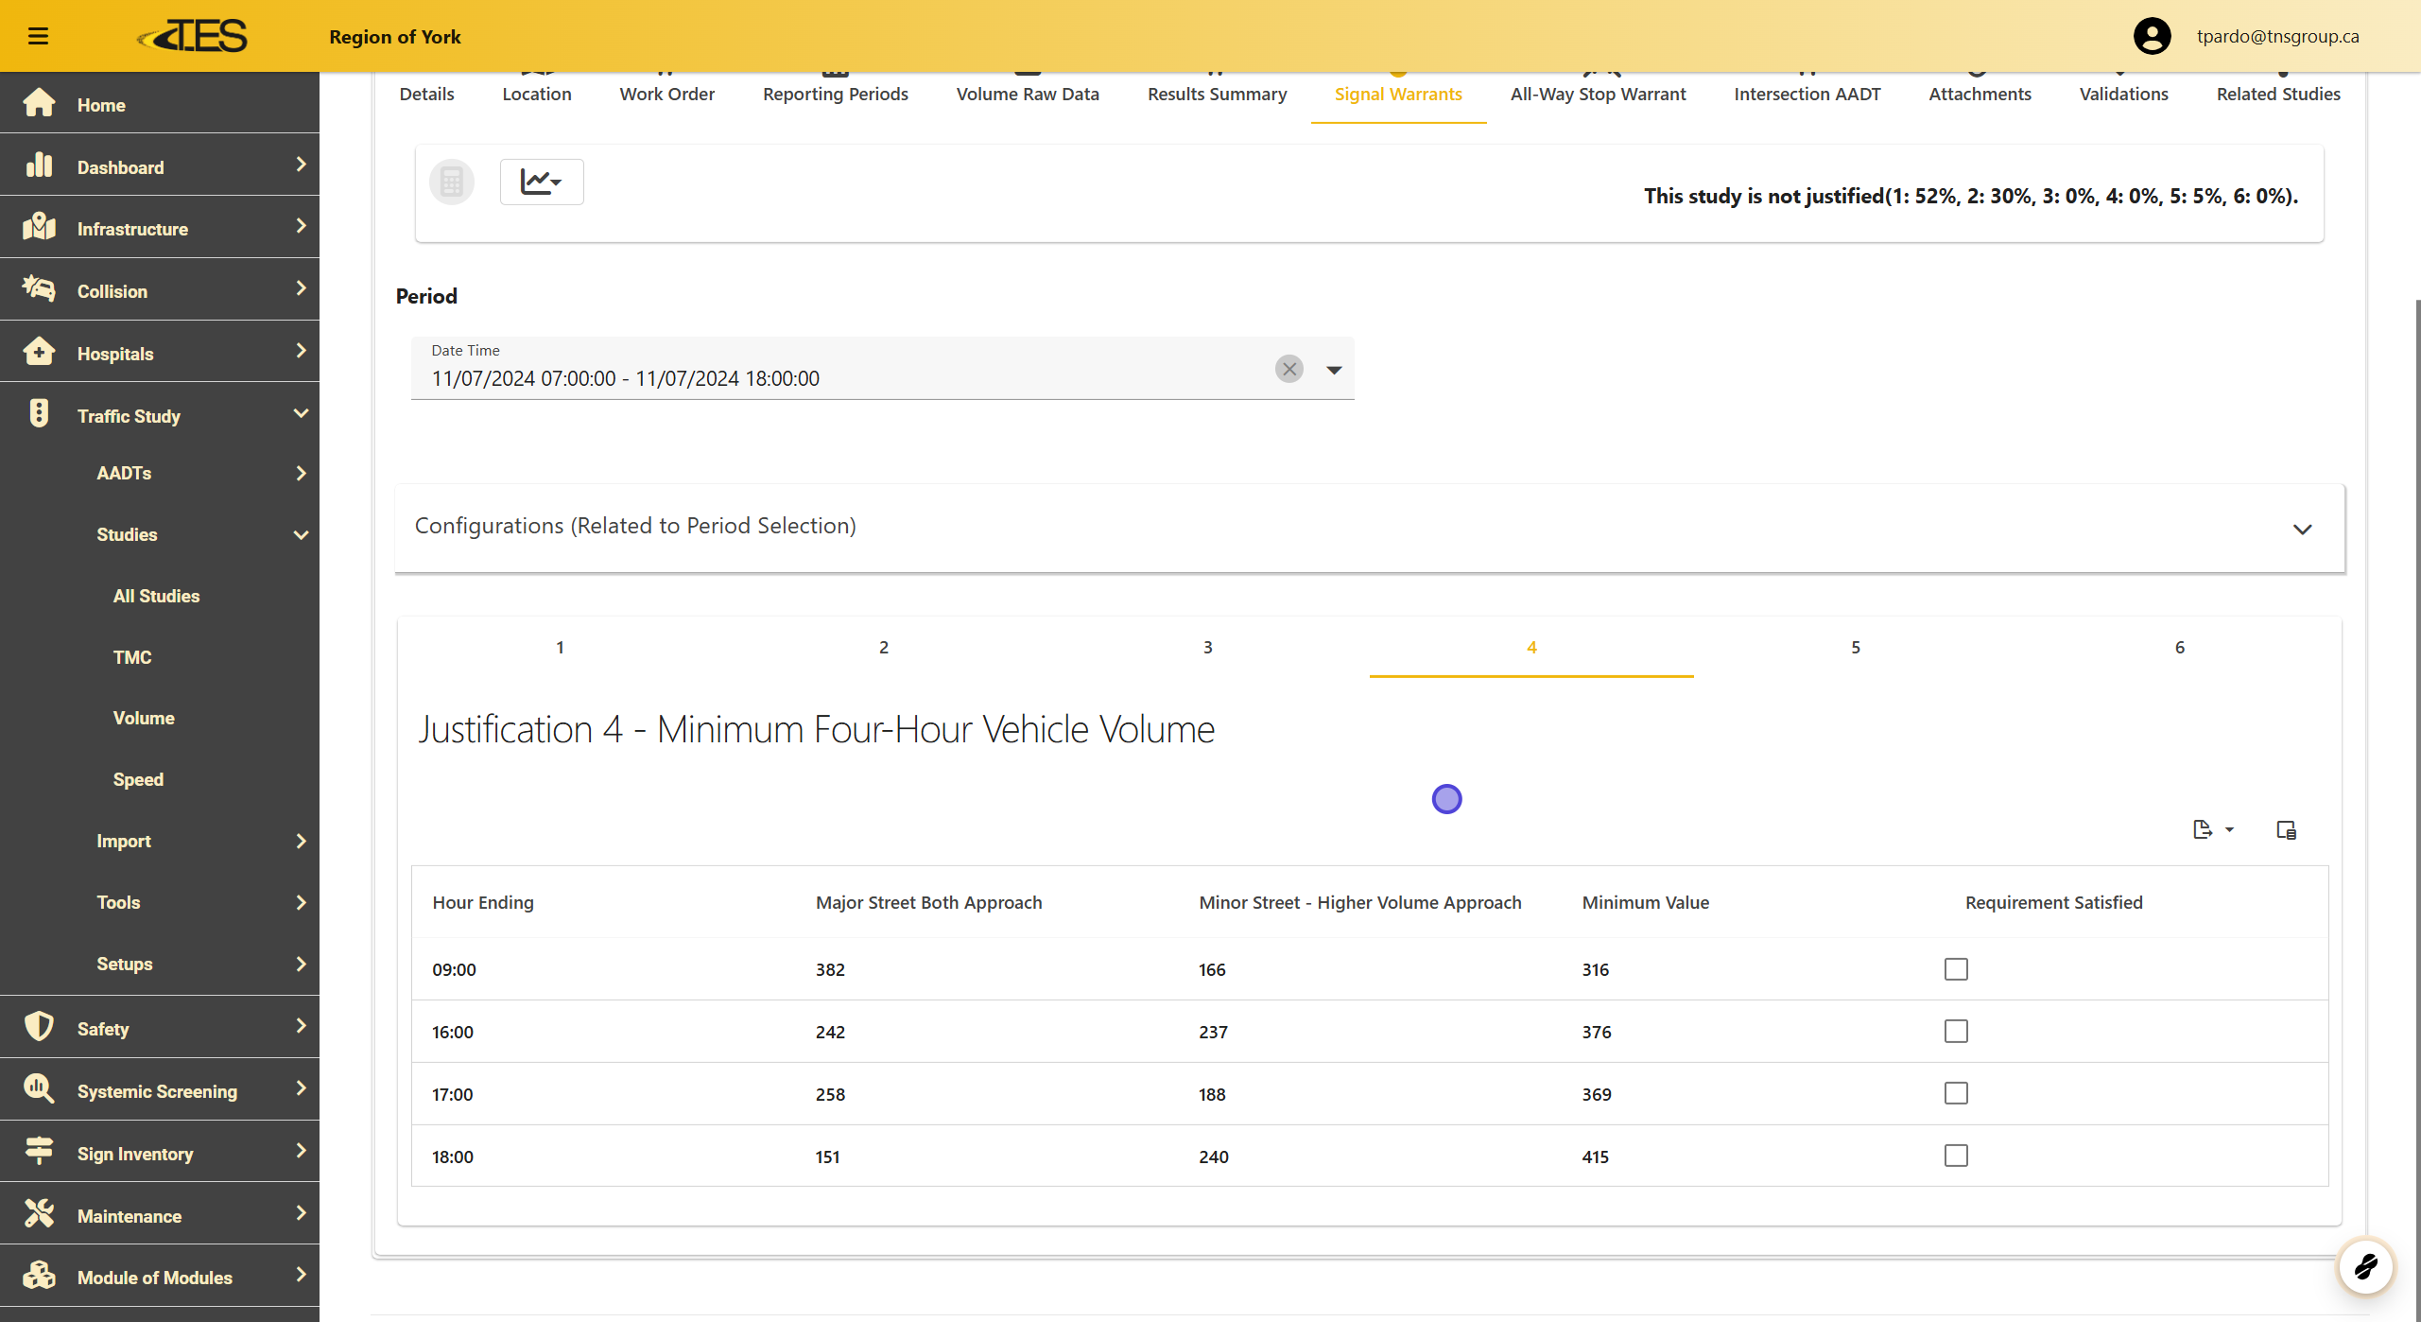Toggle the 16:00 row checkbox
Viewport: 2421px width, 1322px height.
click(1956, 1031)
